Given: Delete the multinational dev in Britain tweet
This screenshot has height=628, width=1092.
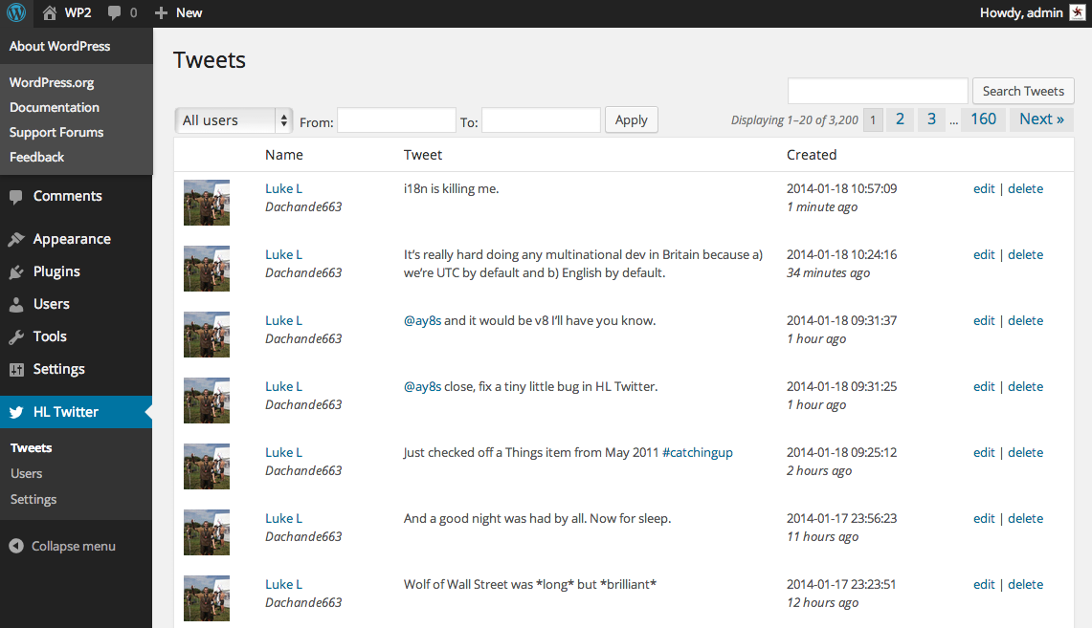Looking at the screenshot, I should 1025,254.
